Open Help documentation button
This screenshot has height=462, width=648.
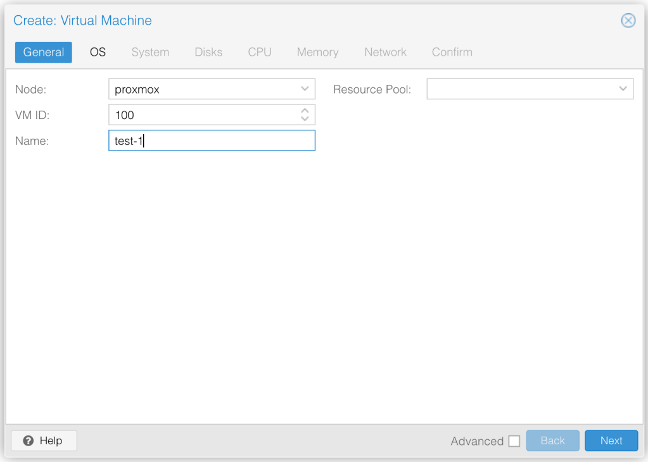click(44, 440)
